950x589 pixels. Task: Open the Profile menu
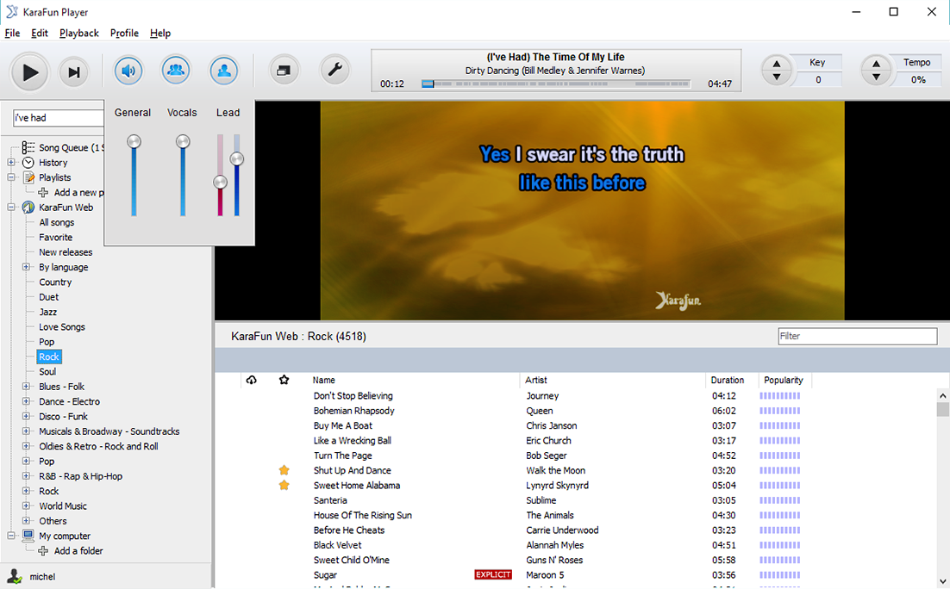pyautogui.click(x=124, y=33)
